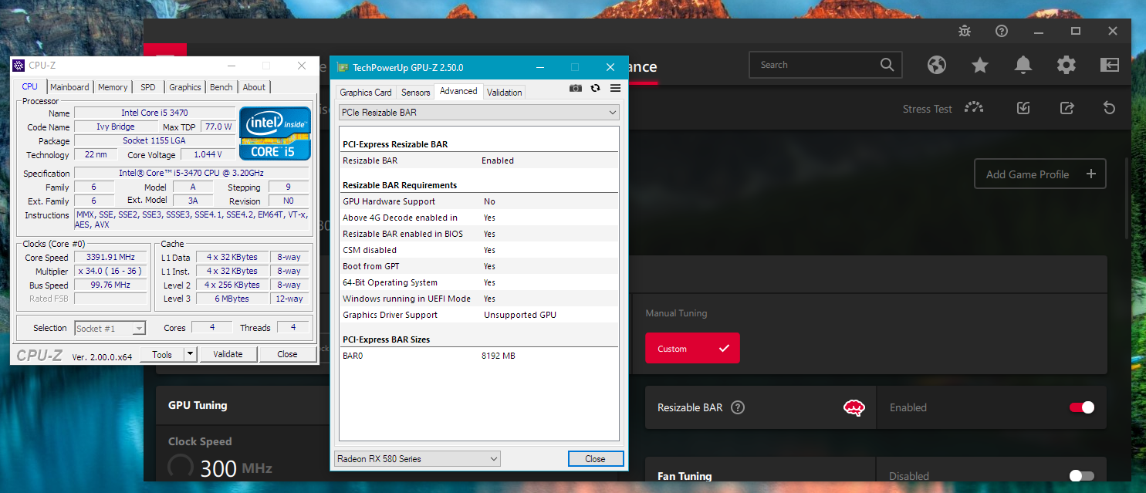Screen dimensions: 1146x493
Task: Open the browser globe icon in Adrenalin
Action: [936, 65]
